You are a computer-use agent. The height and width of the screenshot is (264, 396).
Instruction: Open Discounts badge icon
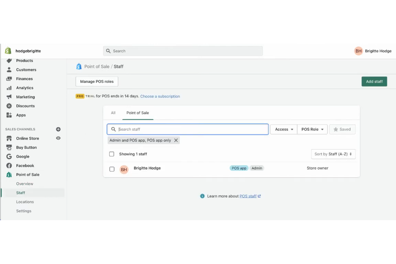[9, 106]
